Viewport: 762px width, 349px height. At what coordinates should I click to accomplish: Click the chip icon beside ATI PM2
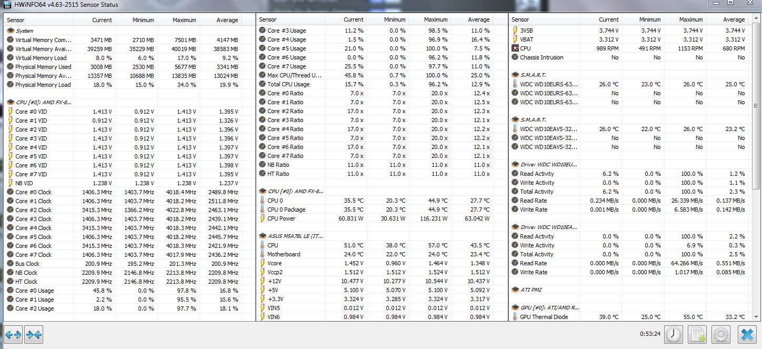[515, 290]
